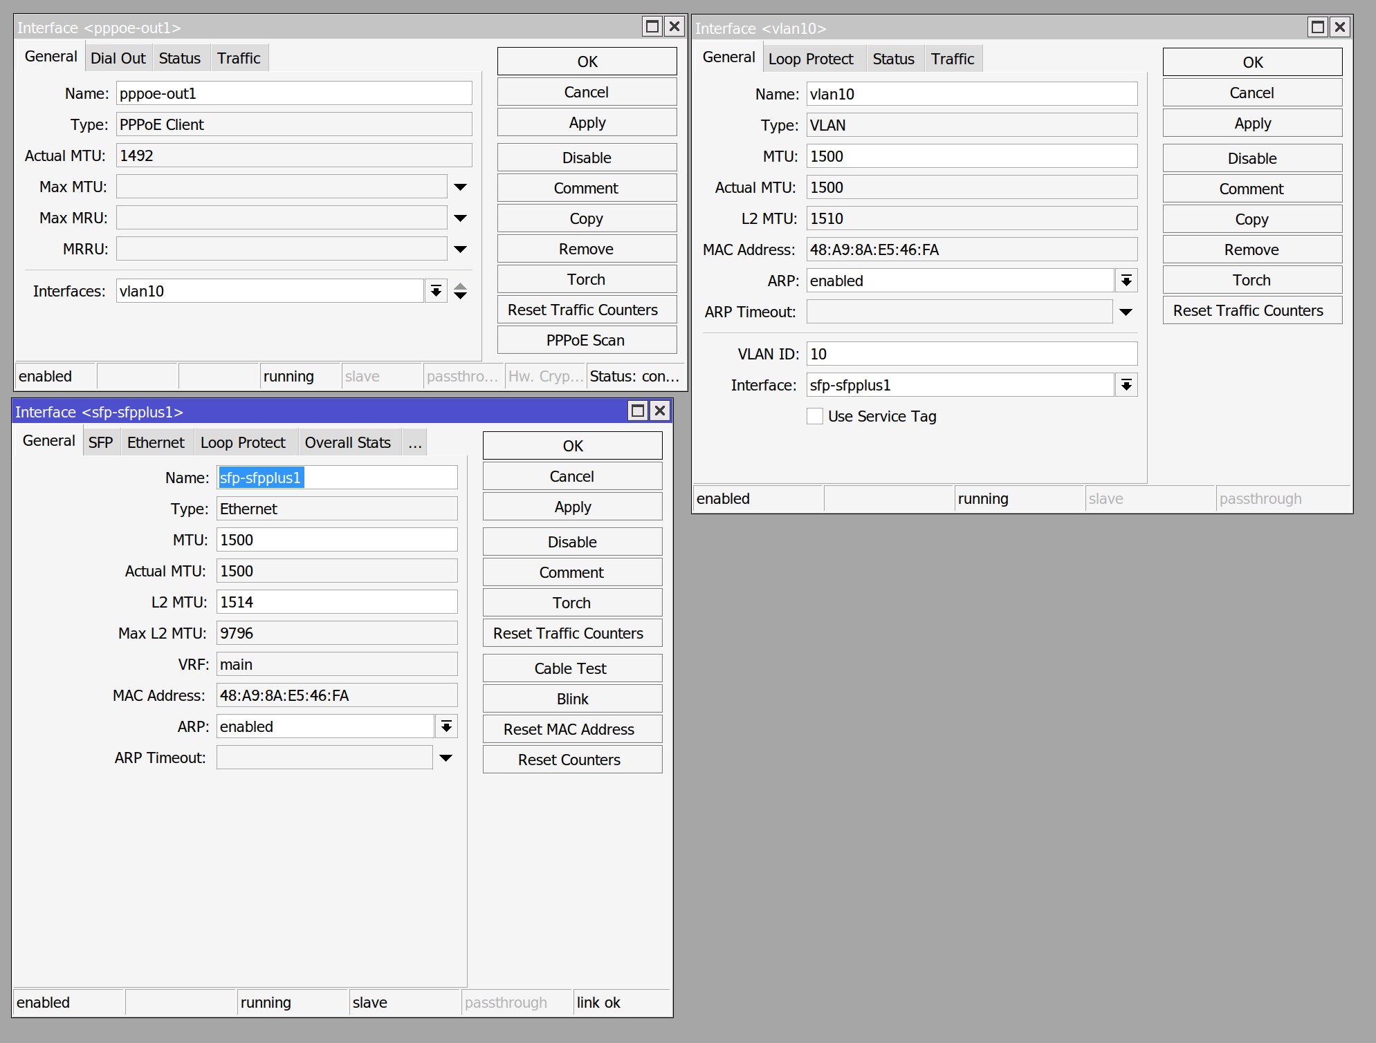Close the sfp-sfpplus1 interface window
The width and height of the screenshot is (1376, 1043).
[660, 411]
